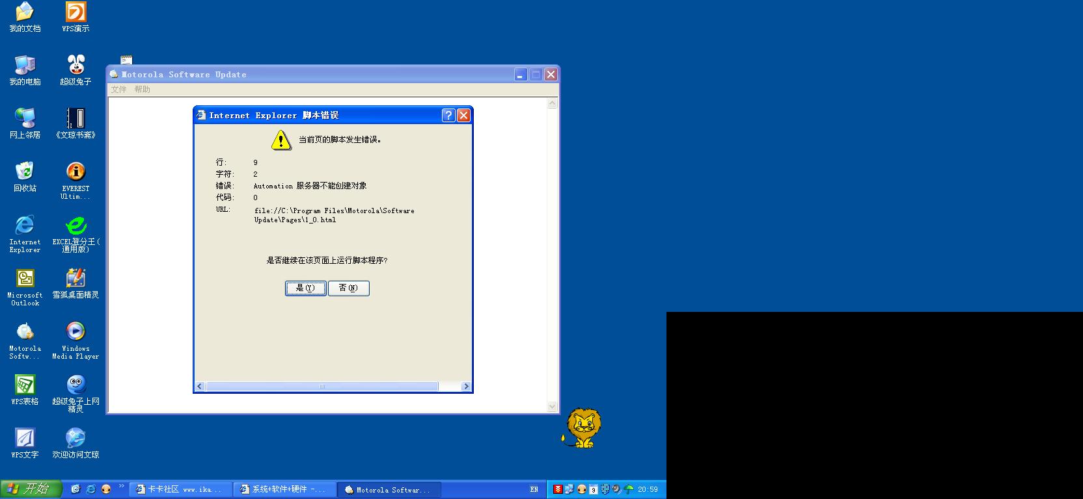The height and width of the screenshot is (499, 1083).
Task: Select the WPS文字 desktop icon
Action: pyautogui.click(x=25, y=444)
